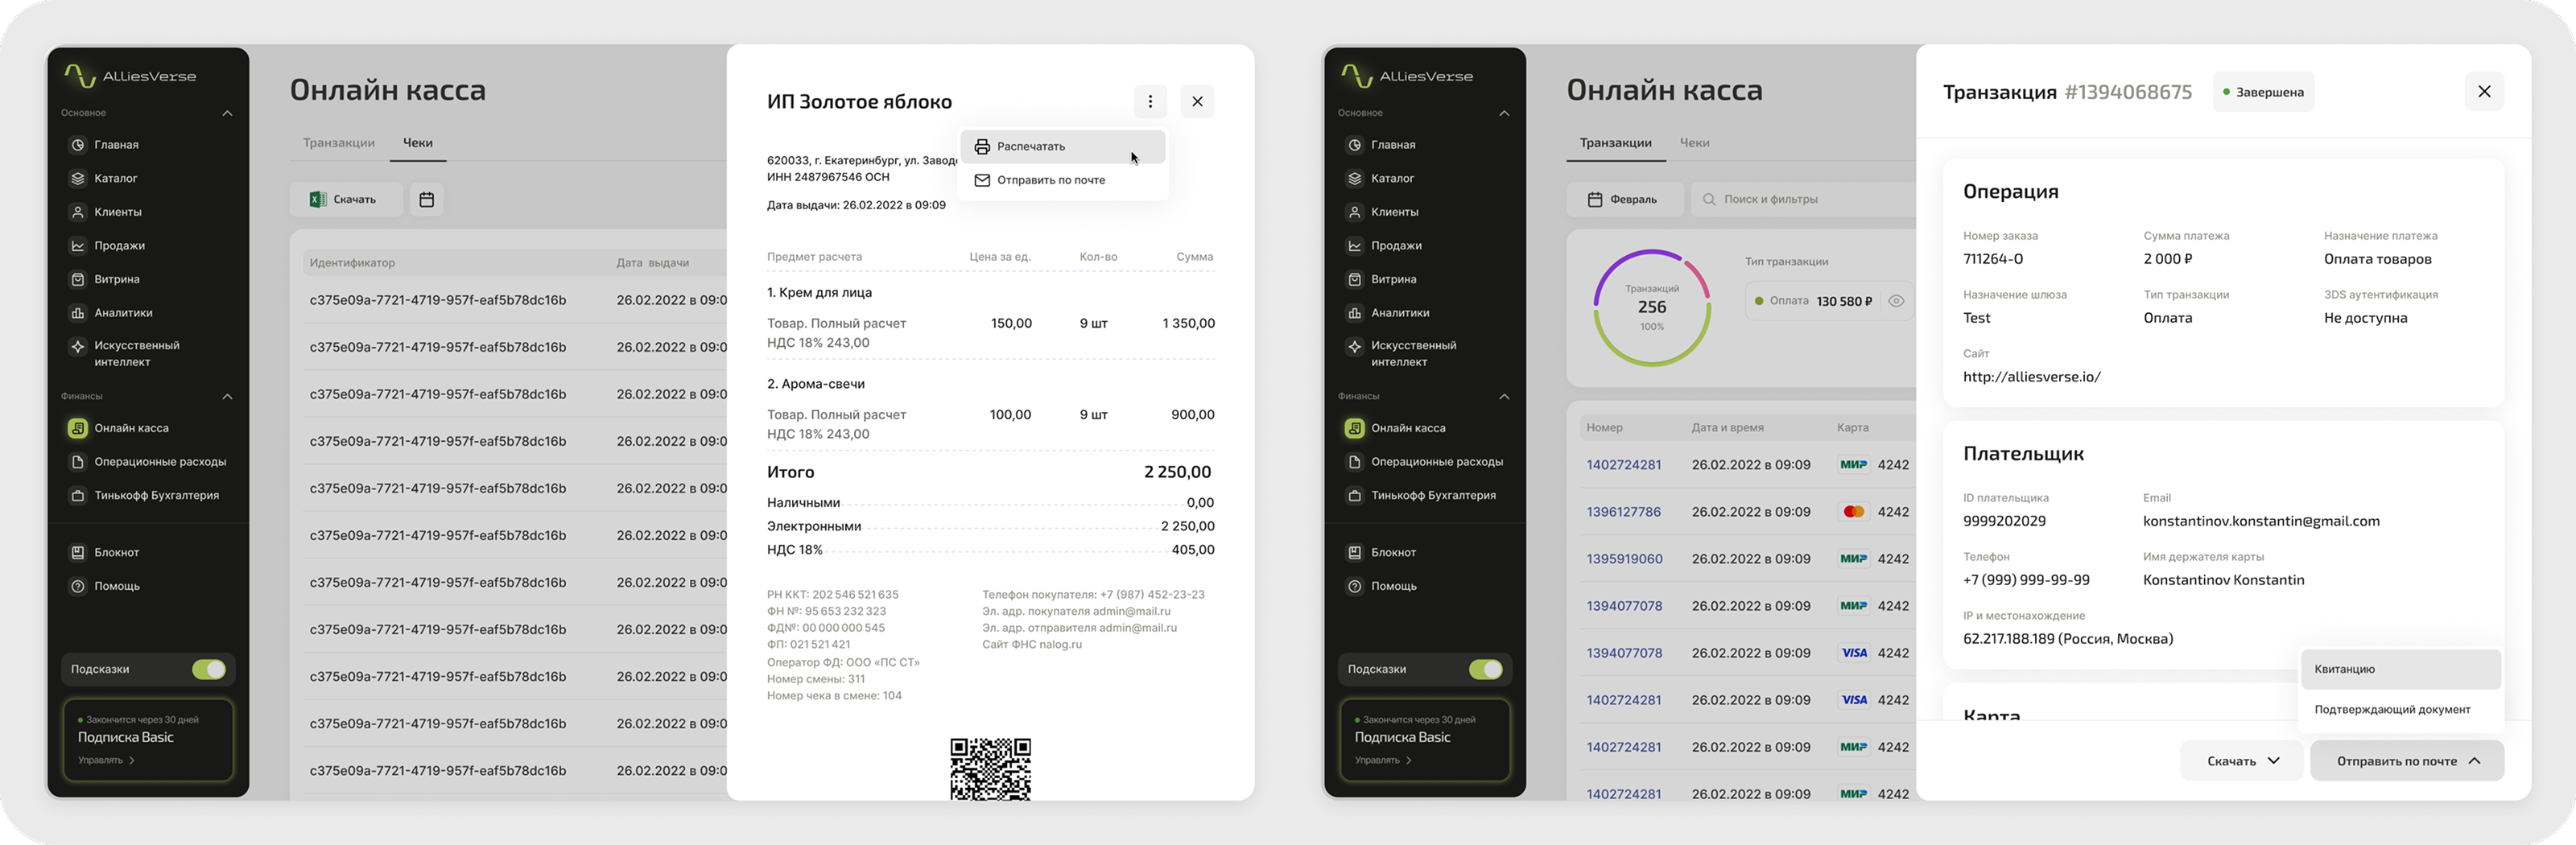Open transaction 1395919060
Viewport: 2576px width, 845px height.
[x=1624, y=559]
